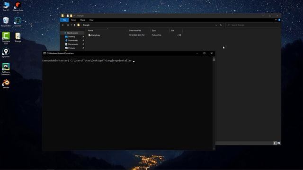Open File tab in Explorer

tap(64, 20)
